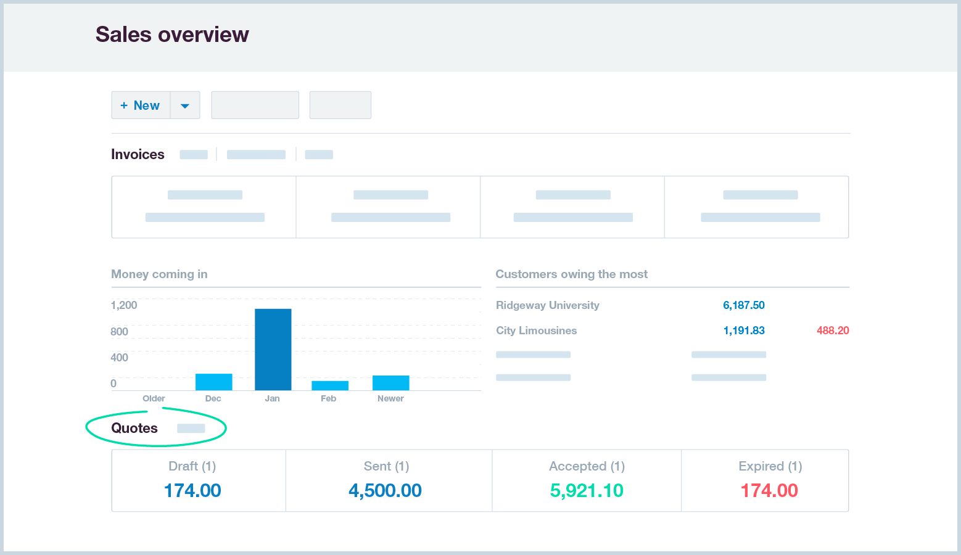The image size is (961, 555).
Task: Select the Draft (1) quotes panel
Action: click(x=192, y=481)
